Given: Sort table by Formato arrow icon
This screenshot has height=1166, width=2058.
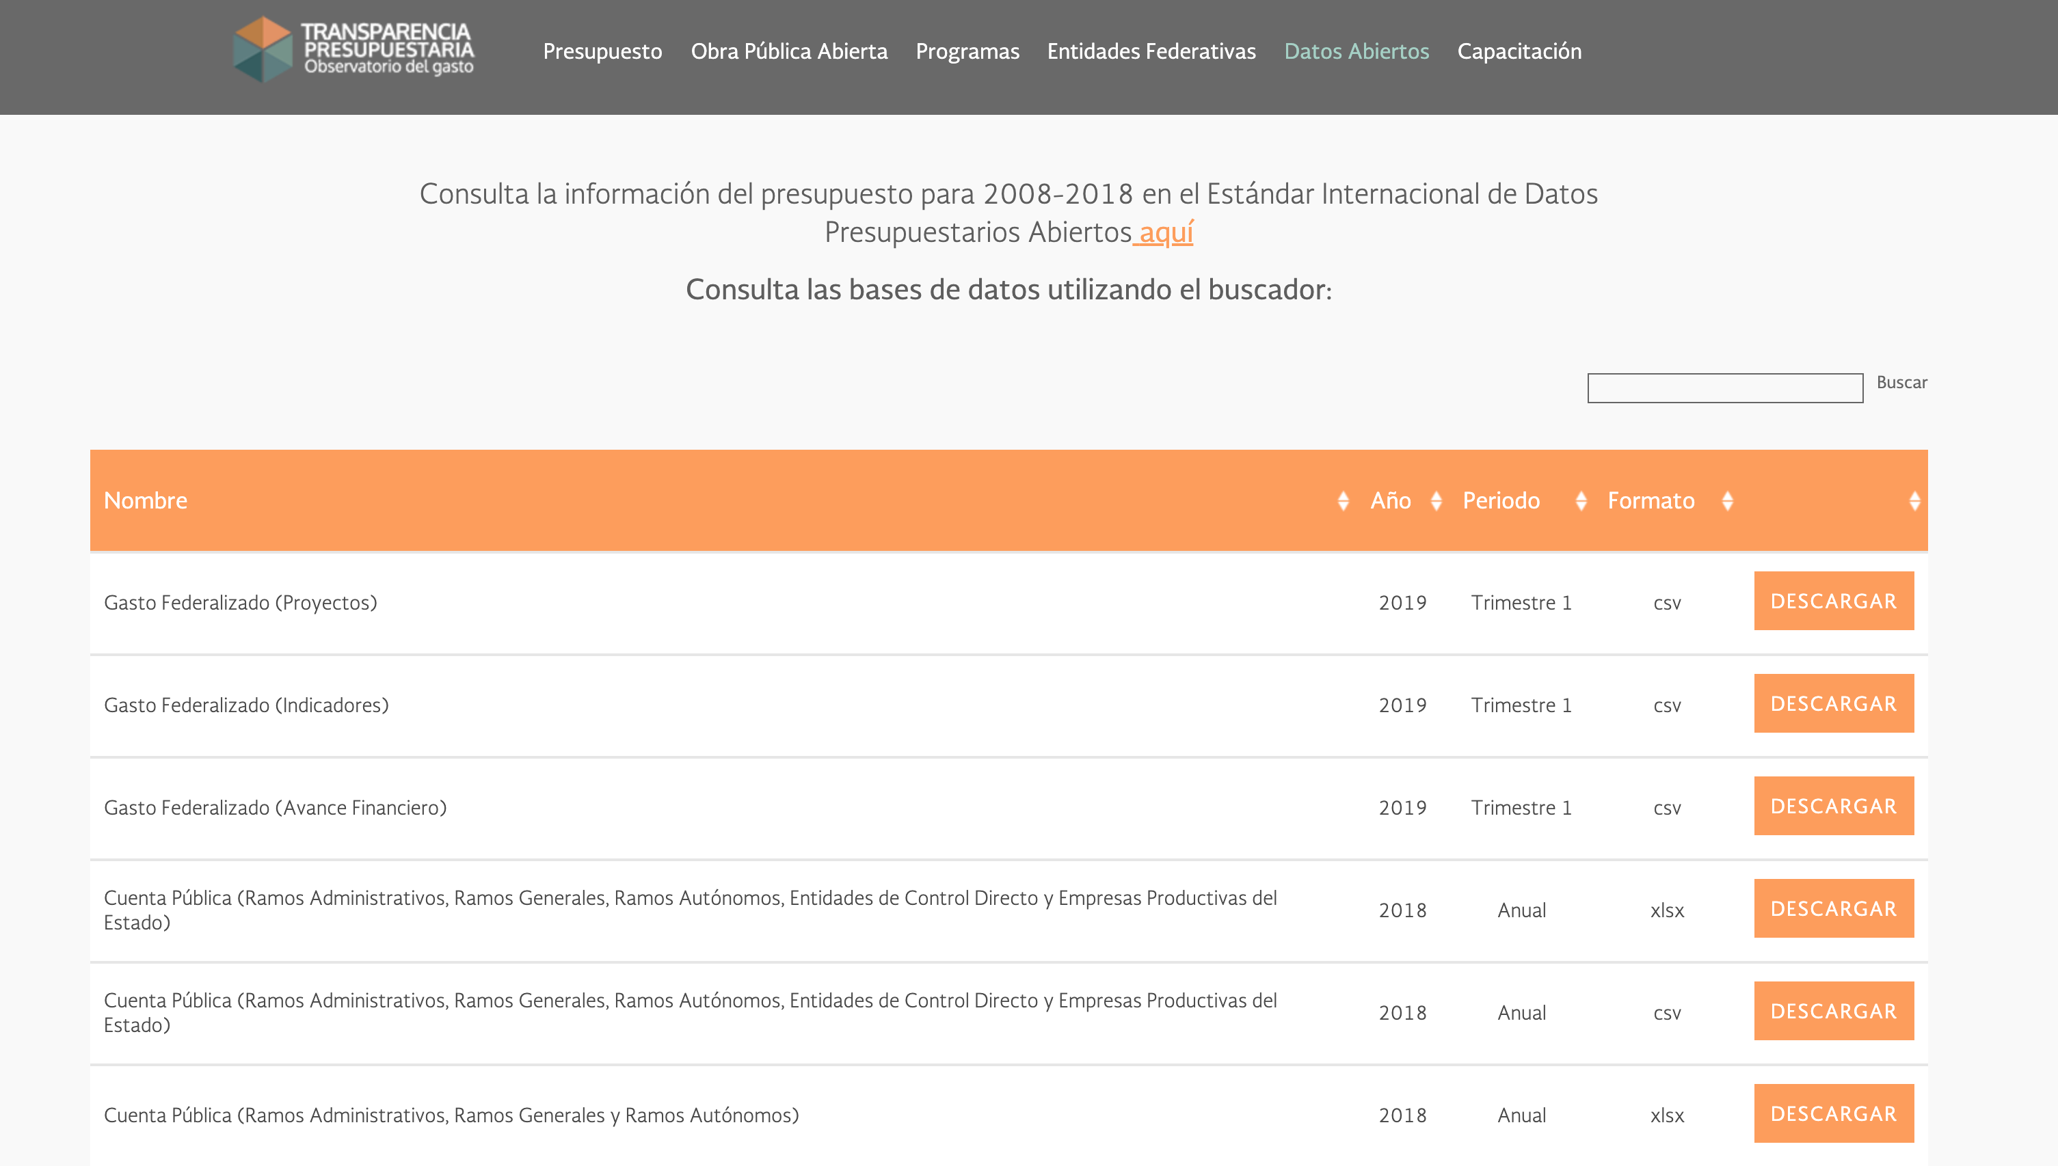Looking at the screenshot, I should click(1728, 500).
